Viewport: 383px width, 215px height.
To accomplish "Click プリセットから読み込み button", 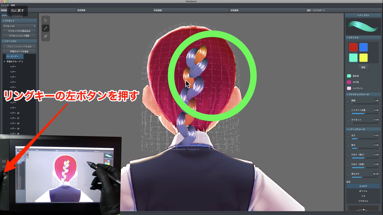I will pyautogui.click(x=19, y=31).
